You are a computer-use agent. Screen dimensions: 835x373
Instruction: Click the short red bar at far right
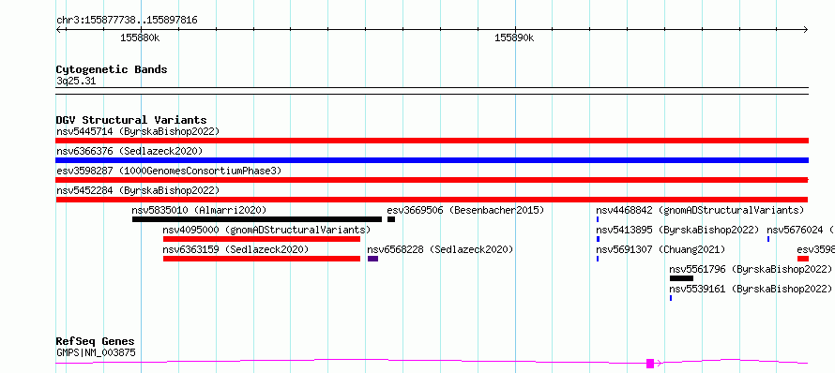coord(802,259)
